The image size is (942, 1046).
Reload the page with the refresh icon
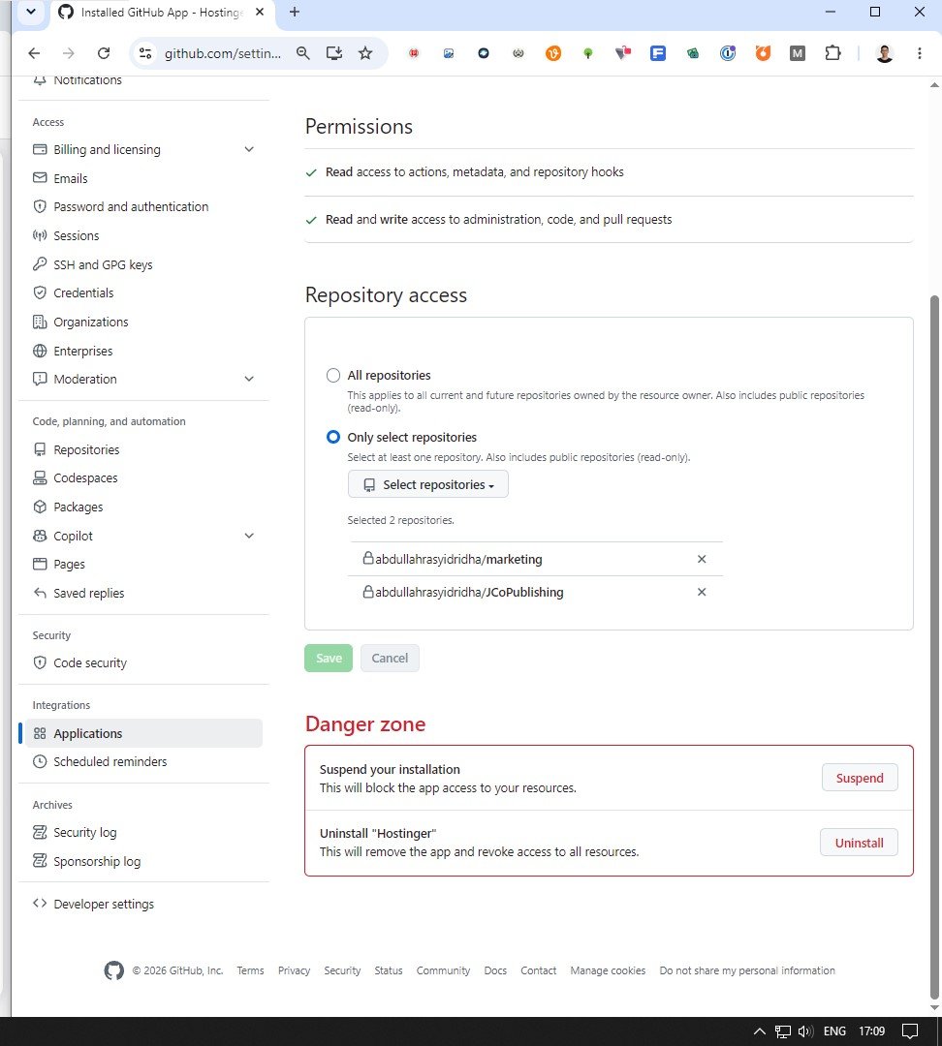pos(104,53)
